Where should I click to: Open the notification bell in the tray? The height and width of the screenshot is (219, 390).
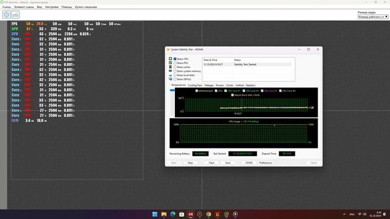click(385, 214)
